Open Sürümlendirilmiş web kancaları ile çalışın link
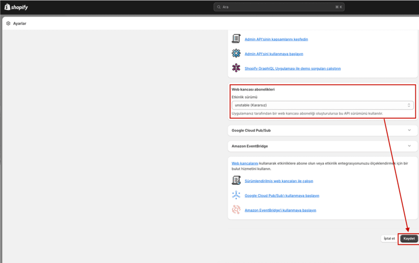 pos(279,181)
